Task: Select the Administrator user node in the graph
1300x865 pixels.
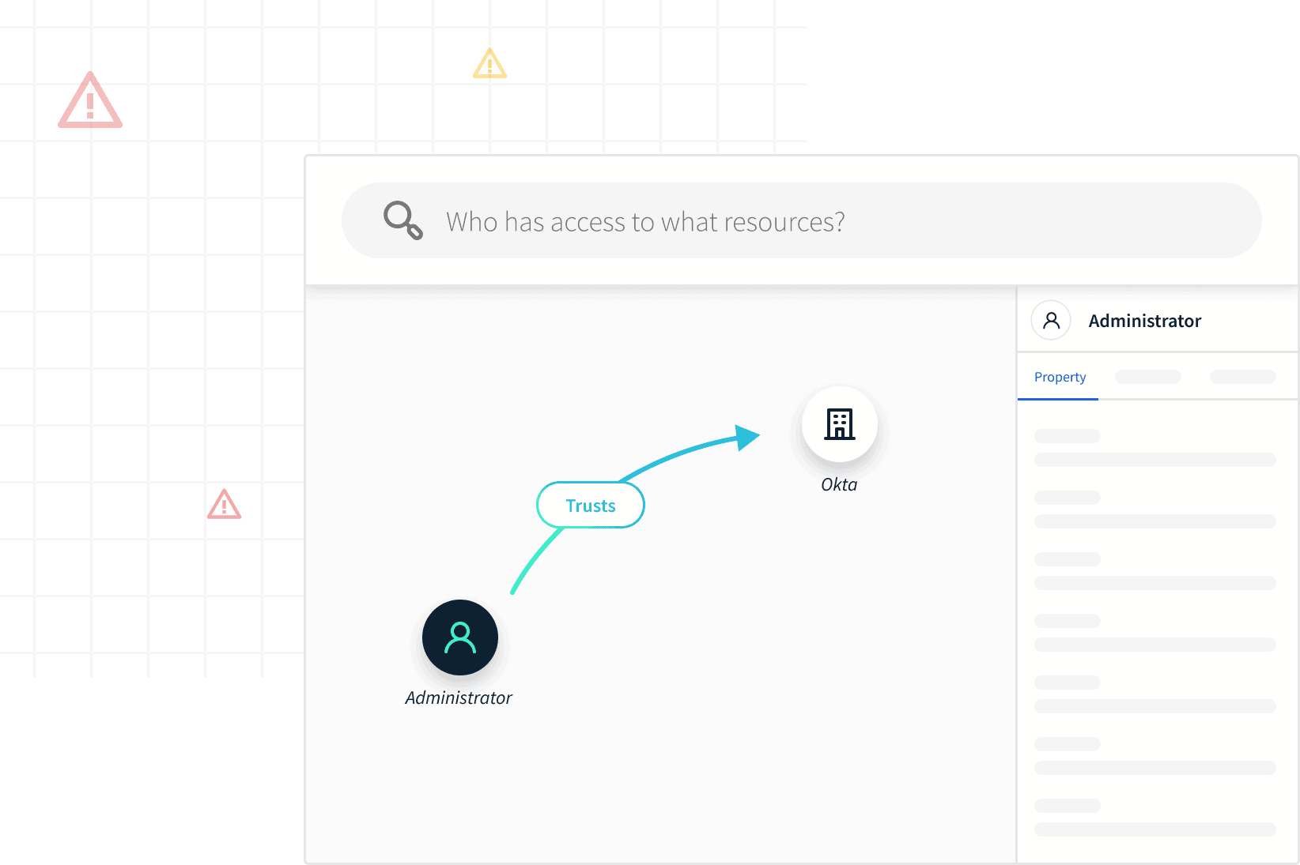Action: [x=460, y=637]
